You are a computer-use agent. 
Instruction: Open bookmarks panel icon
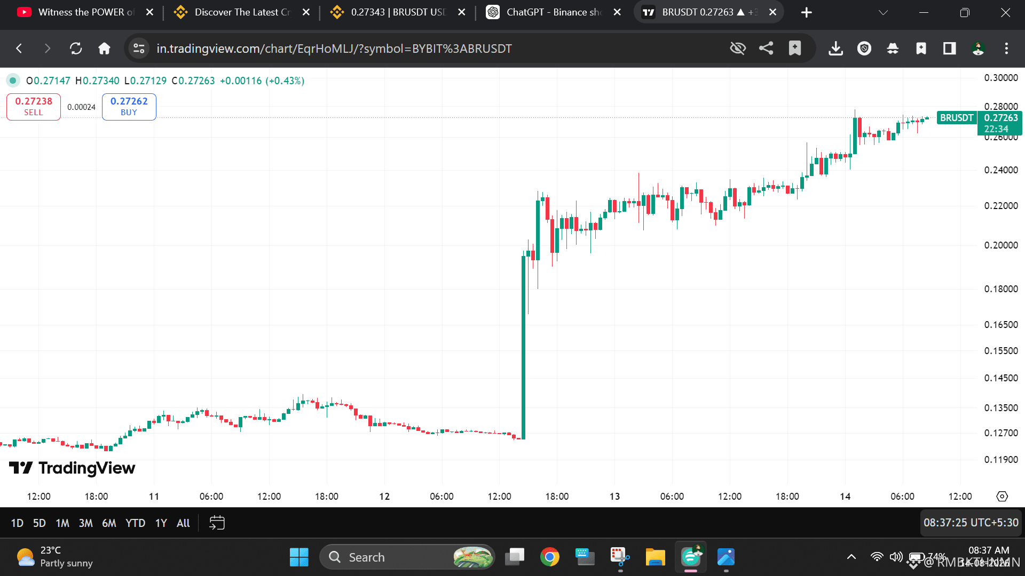coord(921,49)
